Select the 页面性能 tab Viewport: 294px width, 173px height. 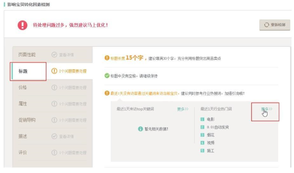27,55
